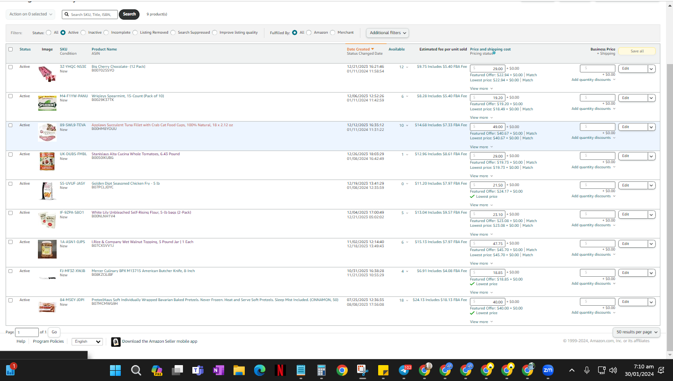The image size is (673, 381).
Task: Open Notepad from the taskbar
Action: [x=301, y=371]
